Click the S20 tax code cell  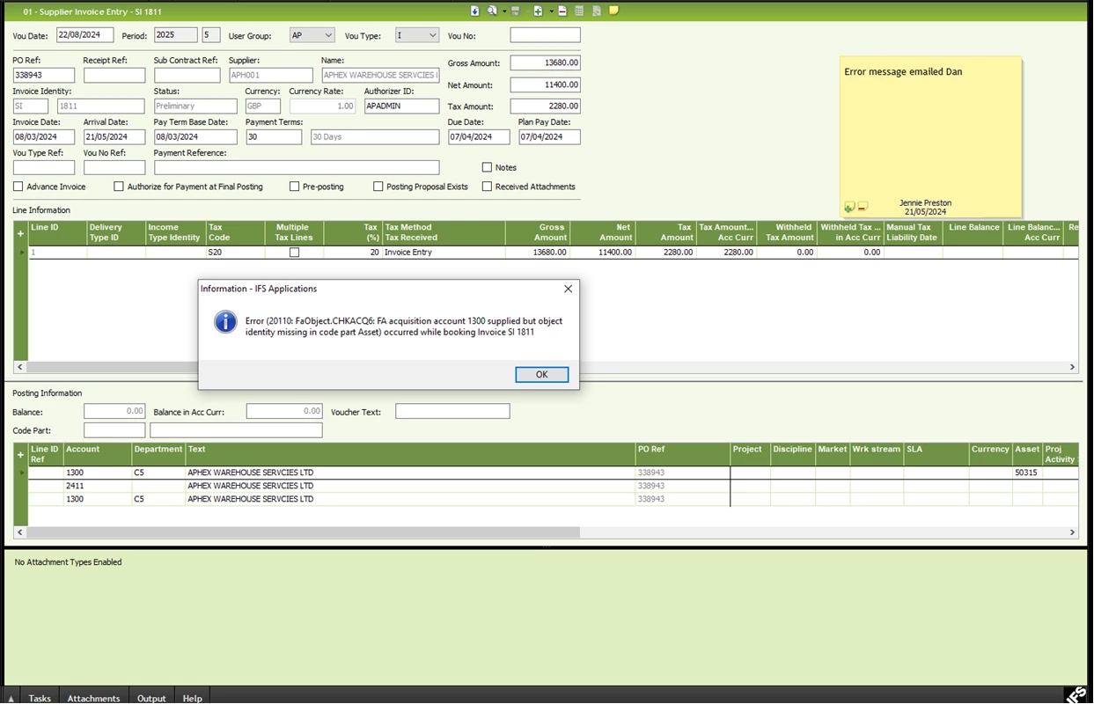coord(235,253)
